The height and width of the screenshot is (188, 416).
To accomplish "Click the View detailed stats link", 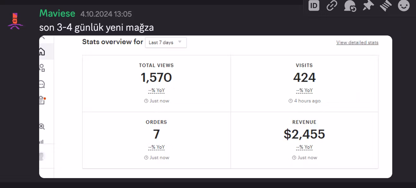I will pos(357,43).
